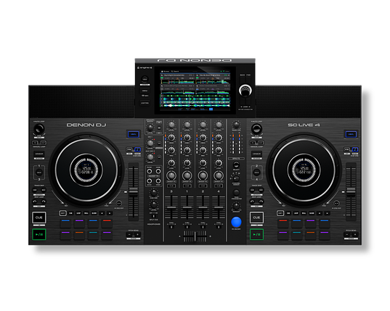Viewport: 390px width, 311px height.
Task: Select left deck LOOP pad mode
Action: point(78,213)
